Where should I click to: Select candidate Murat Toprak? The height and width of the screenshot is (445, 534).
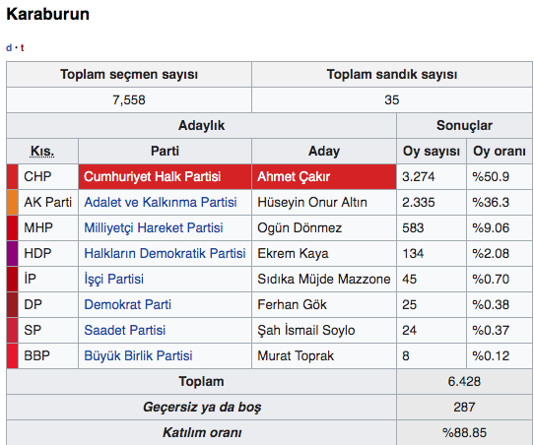pyautogui.click(x=296, y=355)
